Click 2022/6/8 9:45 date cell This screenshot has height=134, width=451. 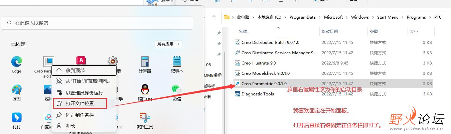tap(335, 63)
